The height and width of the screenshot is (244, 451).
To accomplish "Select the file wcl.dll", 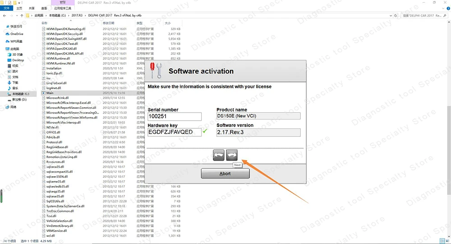I will [51, 236].
